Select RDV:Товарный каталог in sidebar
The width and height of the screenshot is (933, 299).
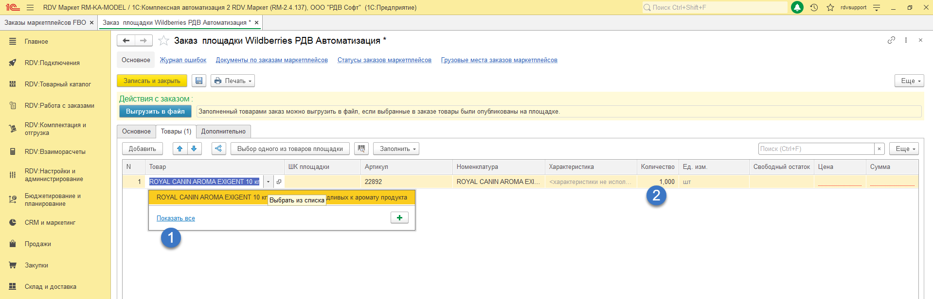point(57,84)
